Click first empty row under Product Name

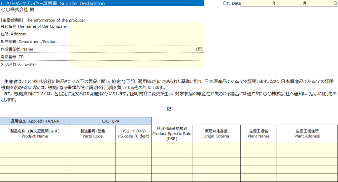tap(35, 146)
